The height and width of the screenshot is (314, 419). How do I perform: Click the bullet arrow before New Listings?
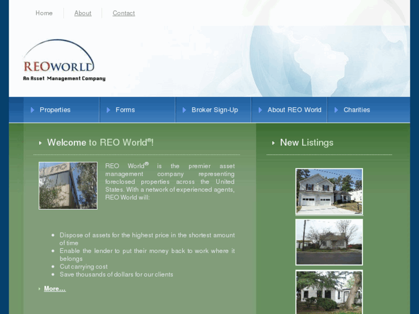pos(273,143)
